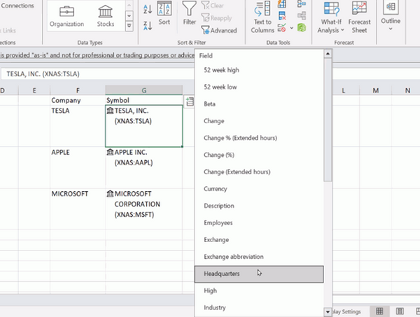Clear the applied filter

pos(212,6)
